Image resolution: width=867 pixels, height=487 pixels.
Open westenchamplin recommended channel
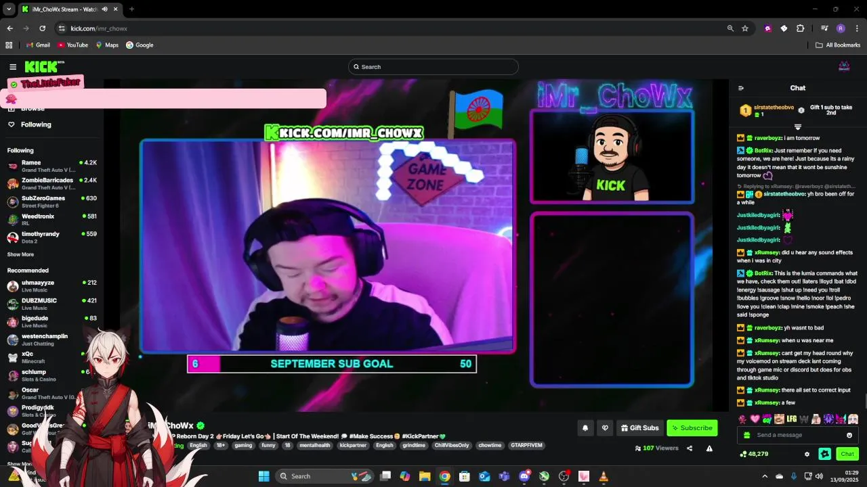(x=52, y=340)
